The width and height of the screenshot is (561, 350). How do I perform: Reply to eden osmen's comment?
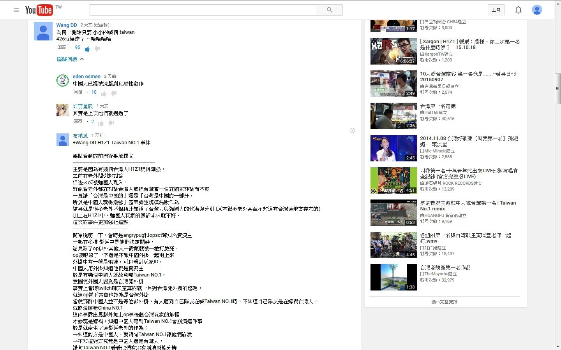[x=78, y=92]
